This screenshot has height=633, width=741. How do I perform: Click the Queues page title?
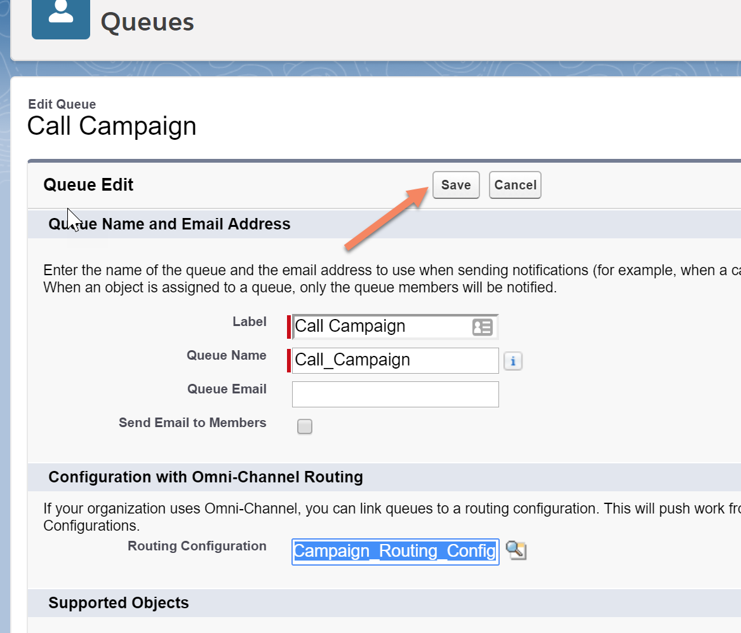click(147, 22)
